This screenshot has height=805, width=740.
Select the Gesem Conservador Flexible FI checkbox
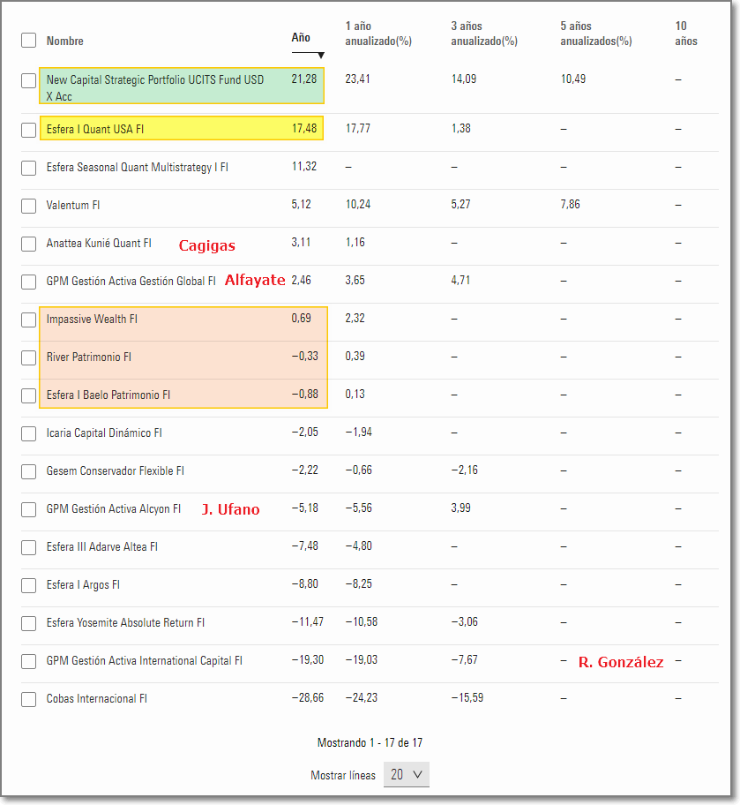pyautogui.click(x=29, y=472)
